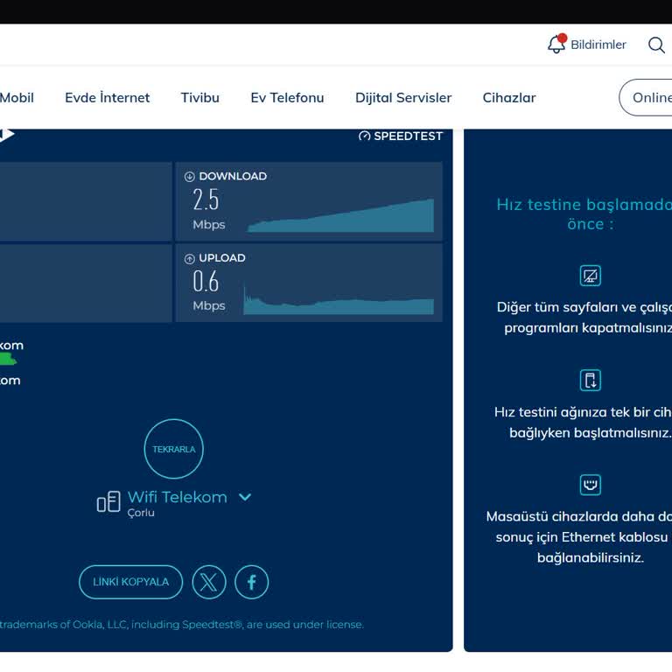672x672 pixels.
Task: Click the DOWNLOAD label
Action: 233,176
